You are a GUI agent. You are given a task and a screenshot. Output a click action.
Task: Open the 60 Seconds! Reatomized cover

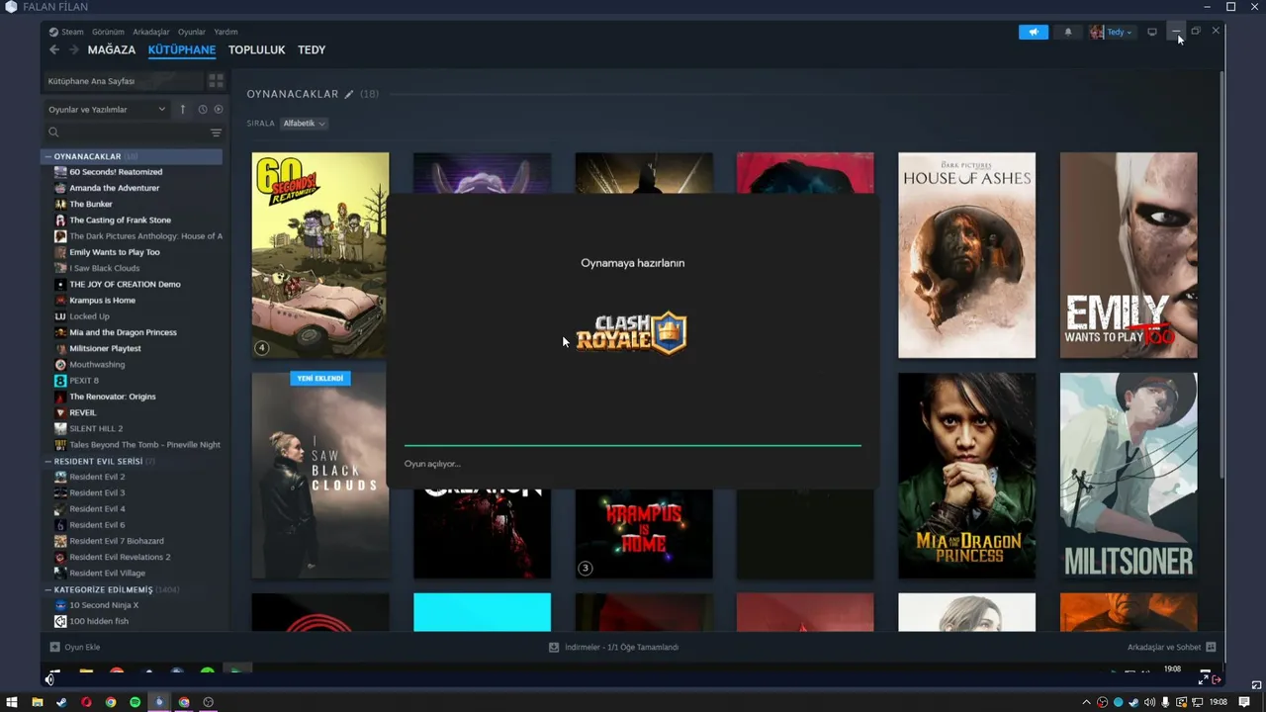click(320, 255)
